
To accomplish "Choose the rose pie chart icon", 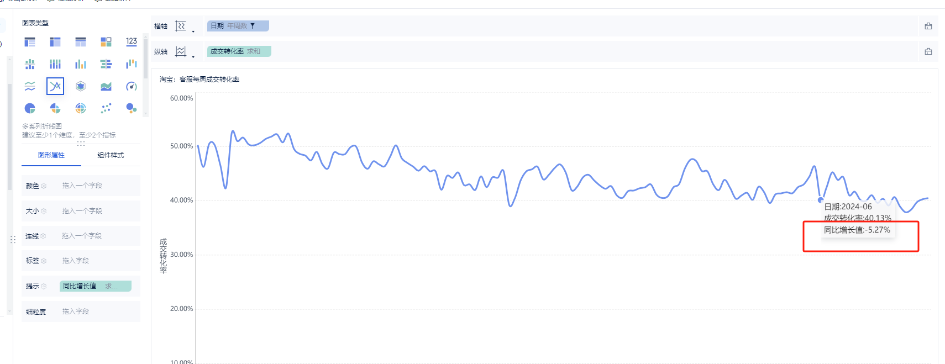I will tap(55, 108).
